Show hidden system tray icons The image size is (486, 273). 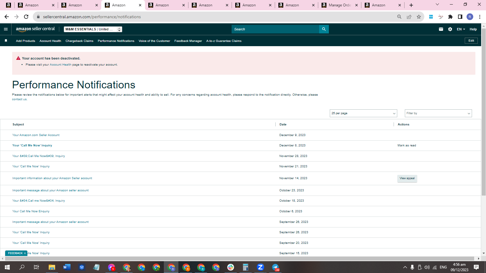pos(405,267)
